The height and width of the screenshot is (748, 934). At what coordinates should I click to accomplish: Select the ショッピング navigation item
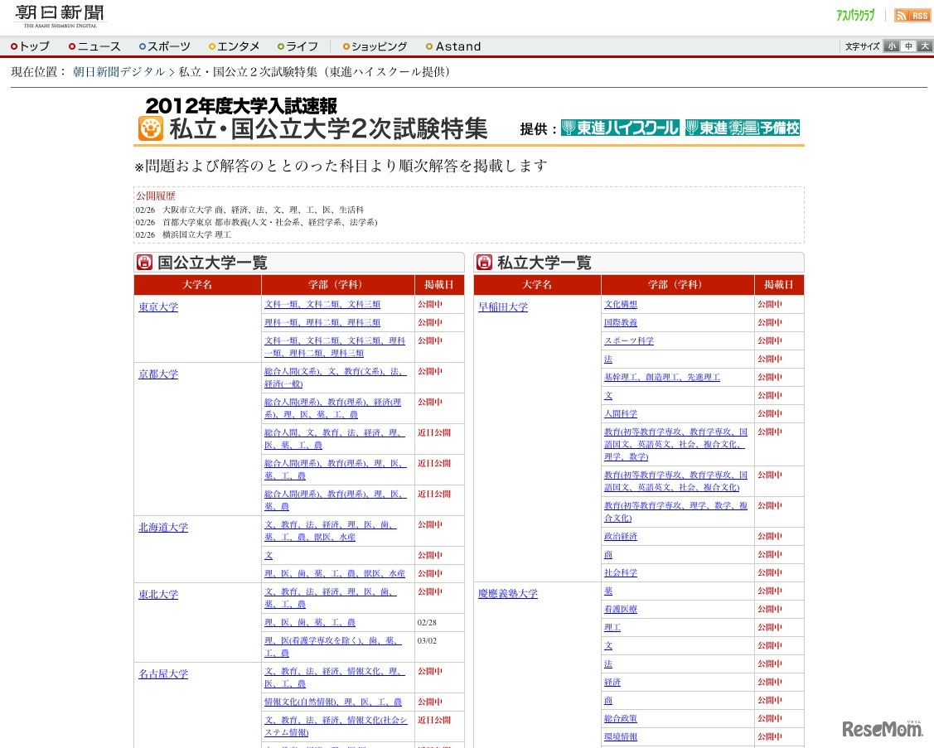(x=378, y=46)
